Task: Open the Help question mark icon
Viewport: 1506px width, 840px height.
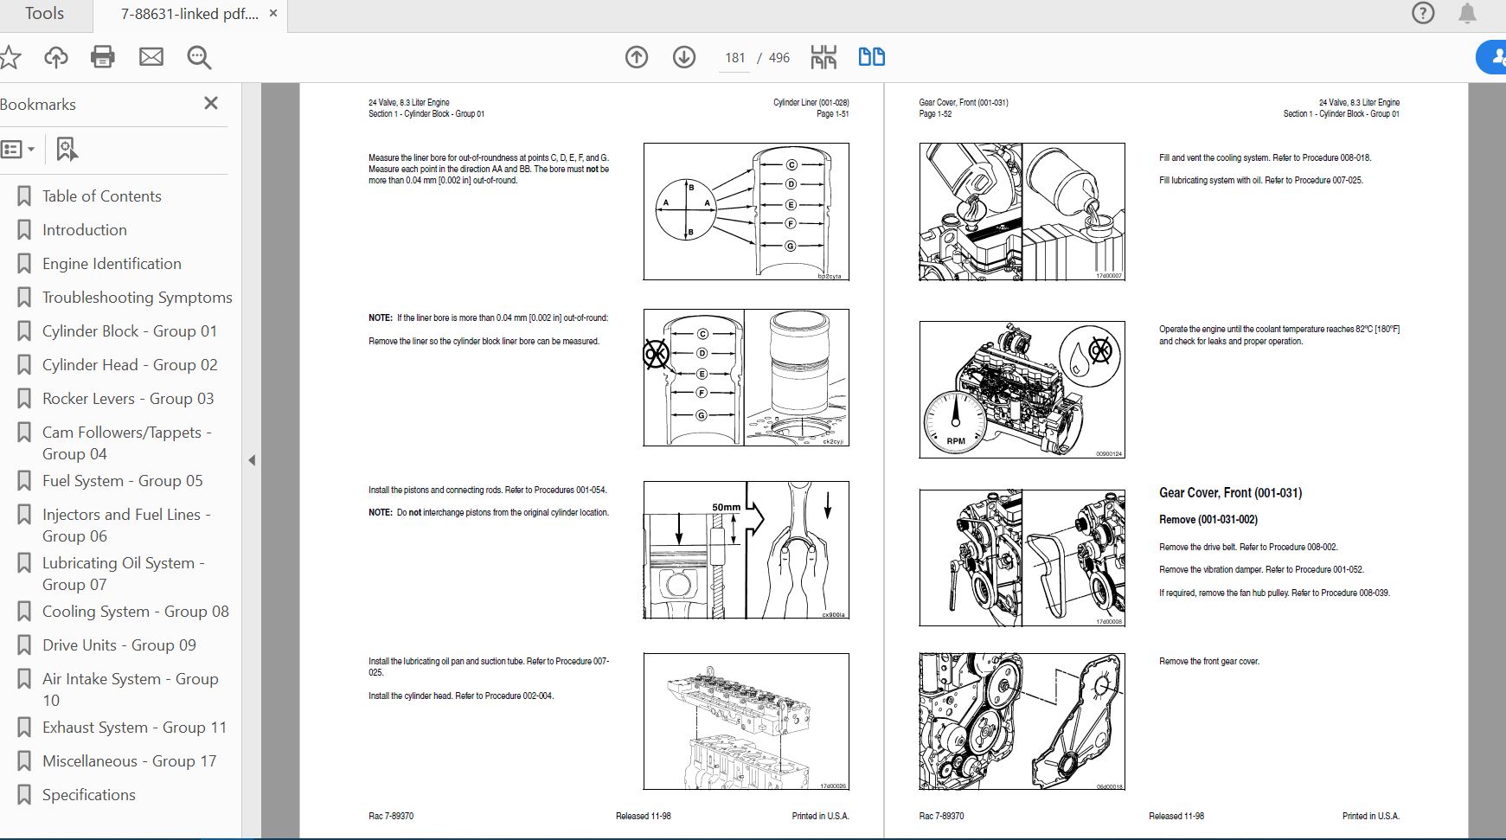Action: 1423,13
